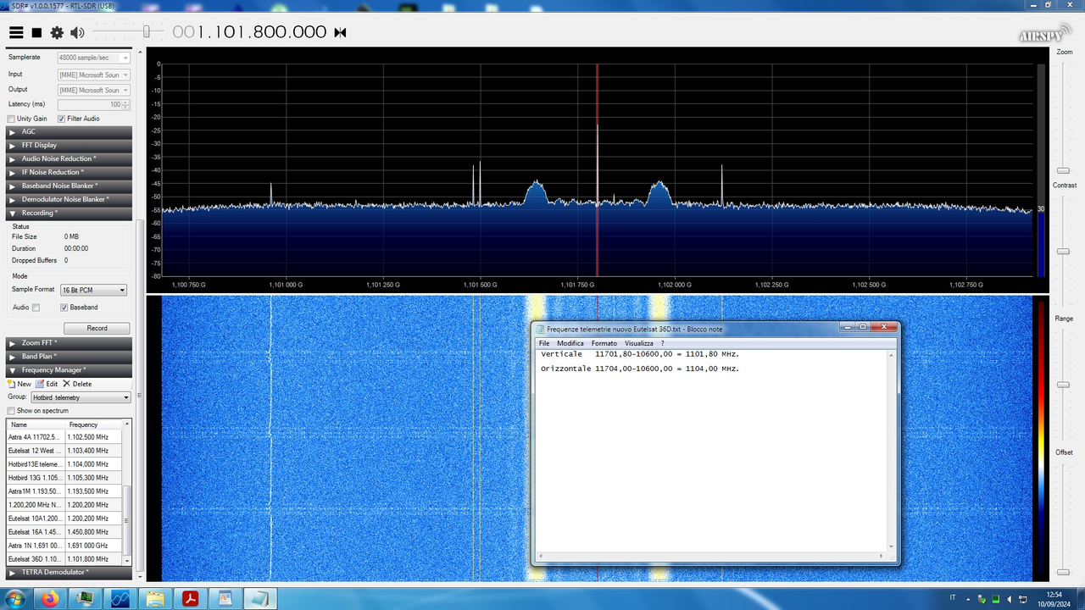Click the speaker mute icon in the toolbar
The width and height of the screenshot is (1085, 610).
pyautogui.click(x=77, y=32)
